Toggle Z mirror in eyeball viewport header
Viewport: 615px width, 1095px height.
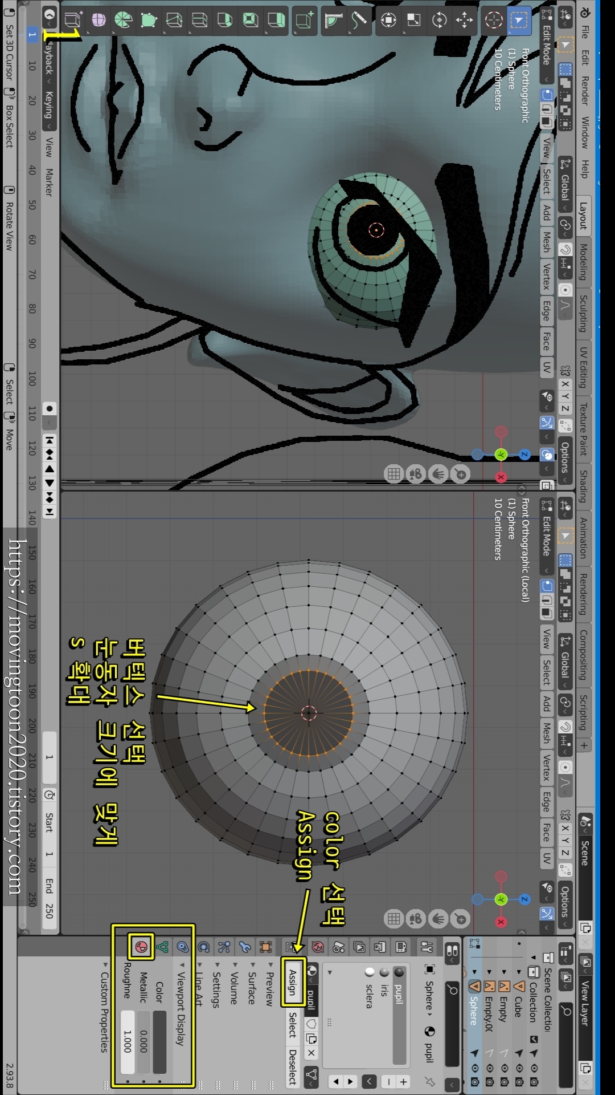click(565, 853)
